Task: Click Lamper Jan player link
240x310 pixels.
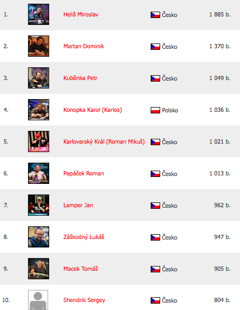Action: [78, 205]
